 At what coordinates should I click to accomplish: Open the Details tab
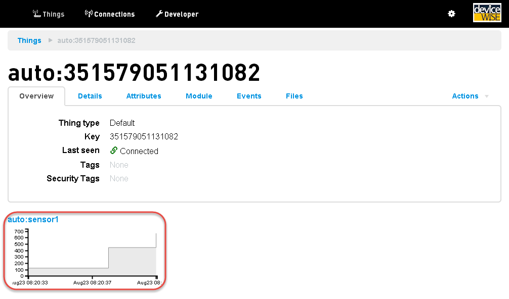click(x=90, y=96)
